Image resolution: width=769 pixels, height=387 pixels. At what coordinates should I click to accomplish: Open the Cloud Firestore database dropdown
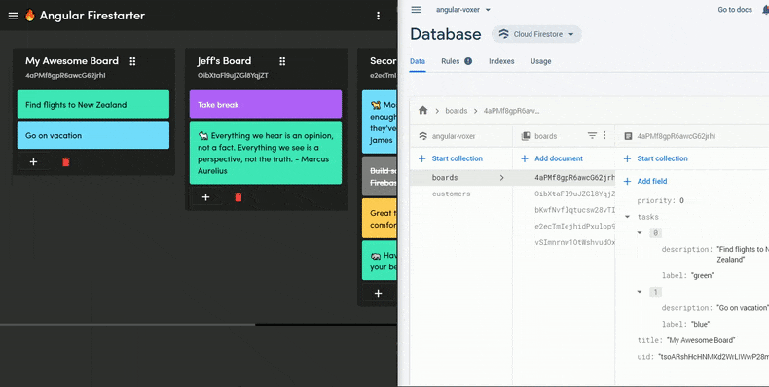(536, 34)
